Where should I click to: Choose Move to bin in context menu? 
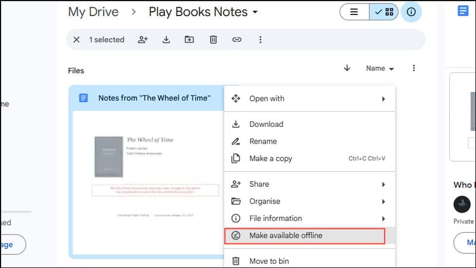(309, 261)
